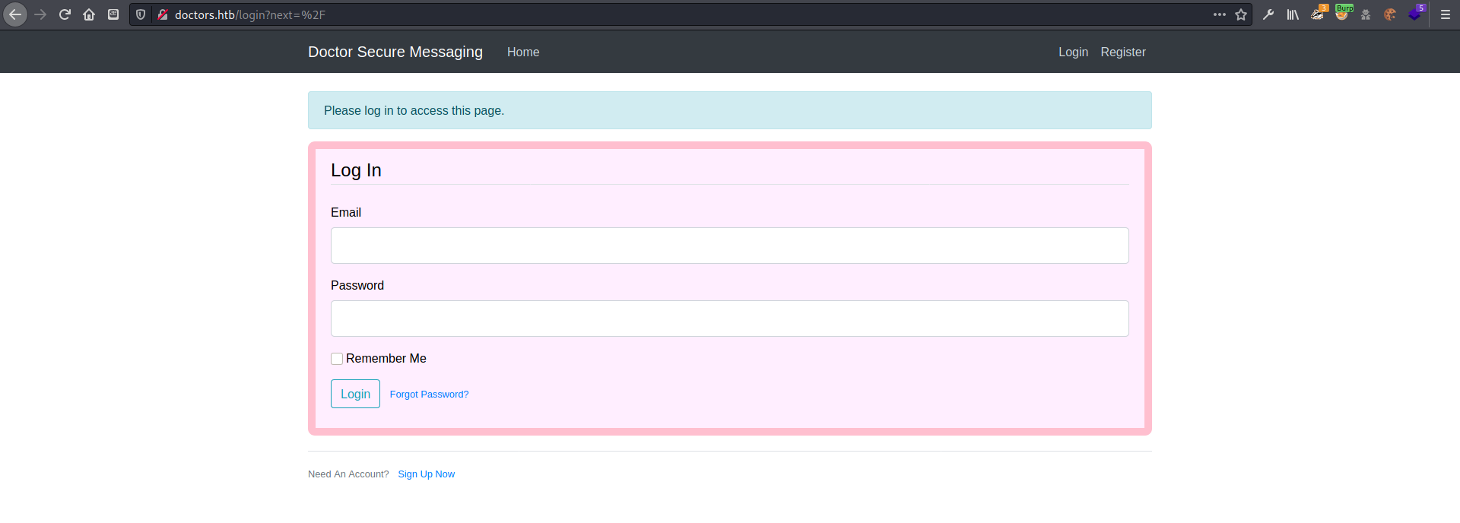Click the insecure connection padlock icon
Image resolution: width=1460 pixels, height=523 pixels.
[162, 14]
